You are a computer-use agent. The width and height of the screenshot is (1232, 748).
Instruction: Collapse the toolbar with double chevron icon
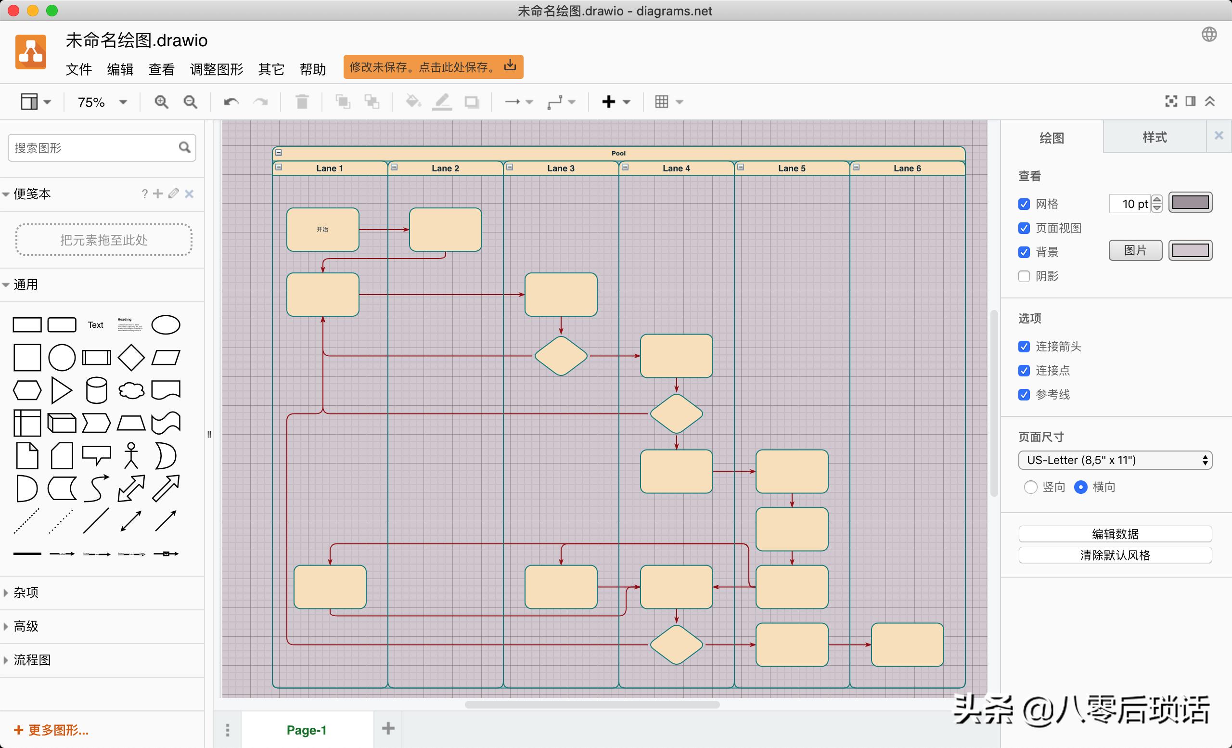tap(1210, 102)
